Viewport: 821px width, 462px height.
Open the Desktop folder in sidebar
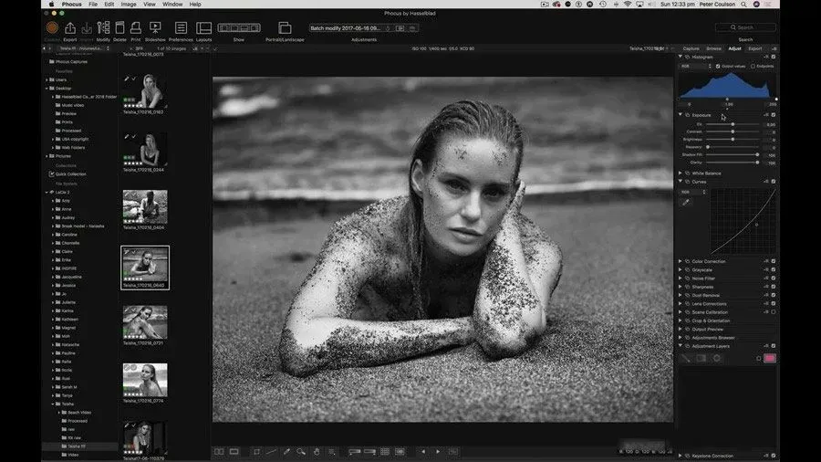[x=63, y=89]
